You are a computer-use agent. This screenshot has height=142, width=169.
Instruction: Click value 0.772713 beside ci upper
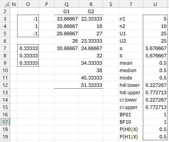(x=155, y=107)
